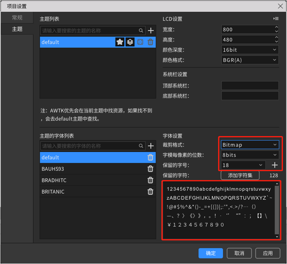Click the 底部系统栏 input field
287x264 pixels.
250,96
